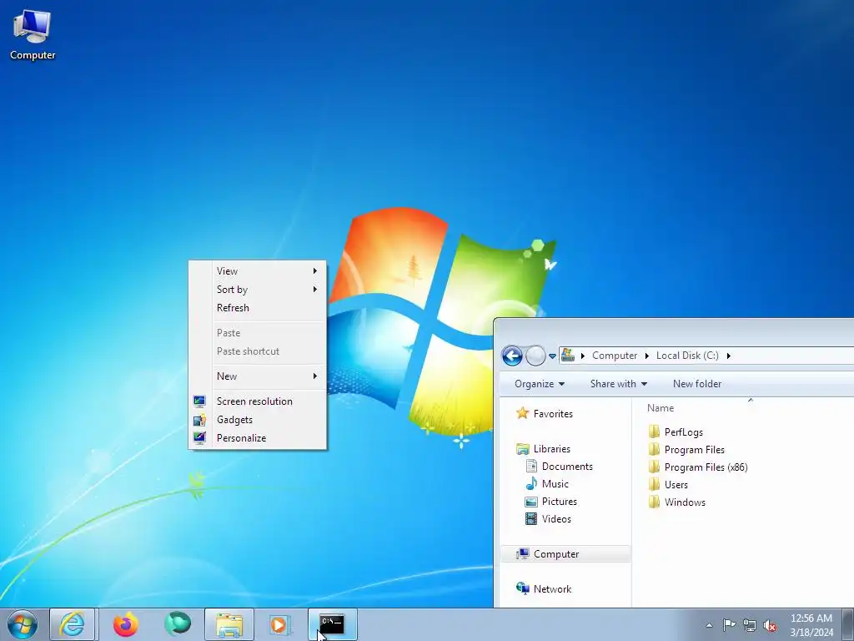Open the New submenu in context menu
This screenshot has width=854, height=641.
pos(258,376)
